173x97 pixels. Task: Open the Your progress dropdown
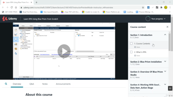point(158,19)
